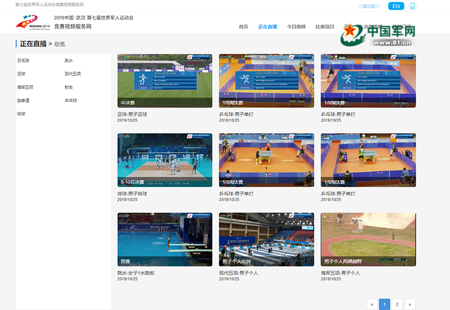This screenshot has height=310, width=450.
Task: Click the 海军五项-男子个人 title link
Action: pos(340,273)
